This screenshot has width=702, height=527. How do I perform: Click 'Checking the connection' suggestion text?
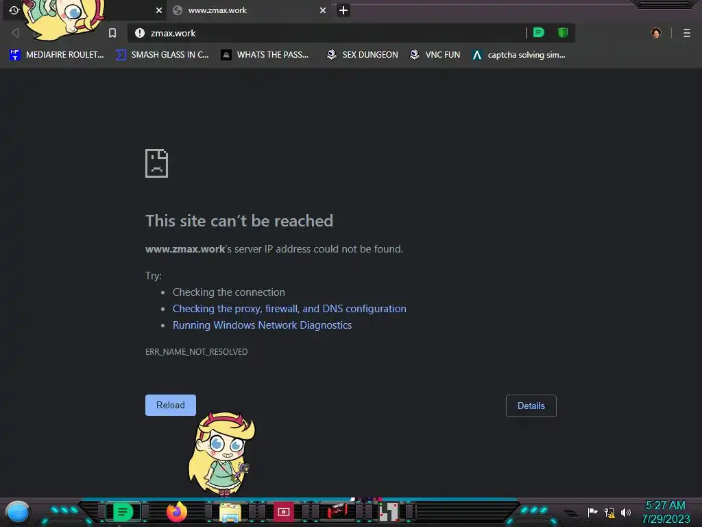(x=229, y=292)
